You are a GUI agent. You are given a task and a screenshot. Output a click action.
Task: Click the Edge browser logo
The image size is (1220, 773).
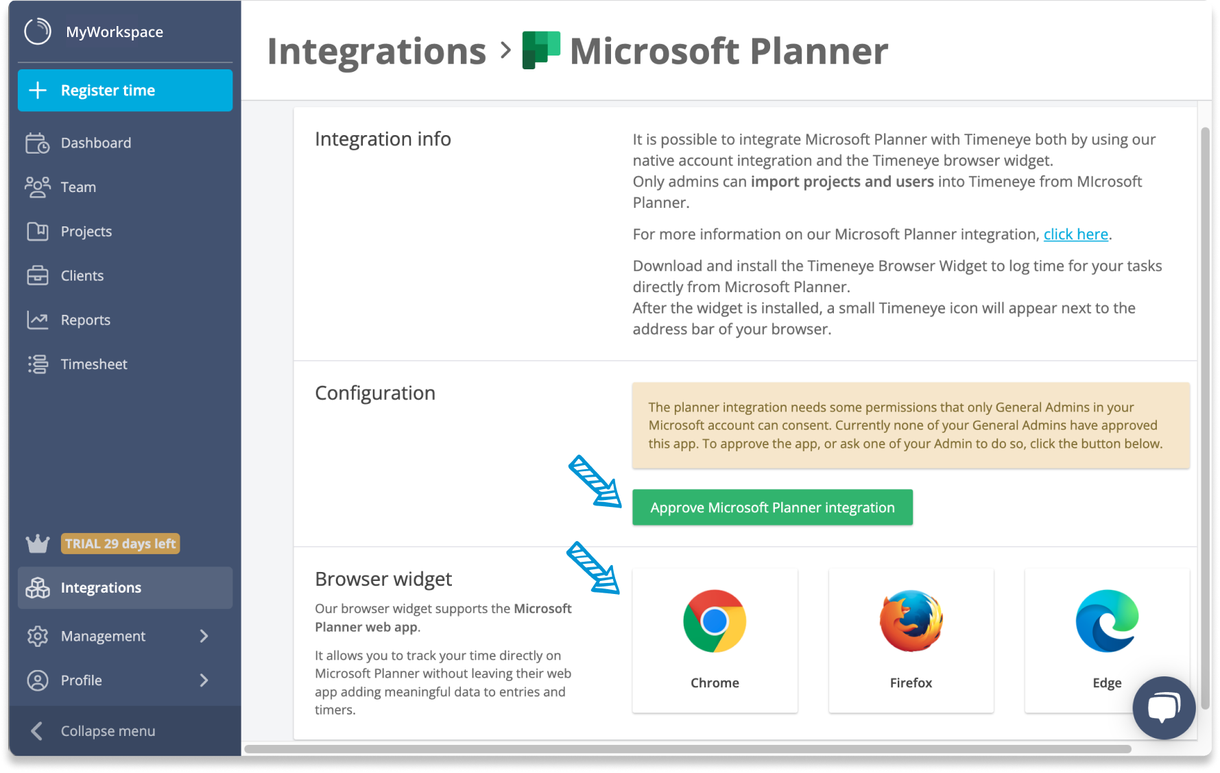[1107, 621]
